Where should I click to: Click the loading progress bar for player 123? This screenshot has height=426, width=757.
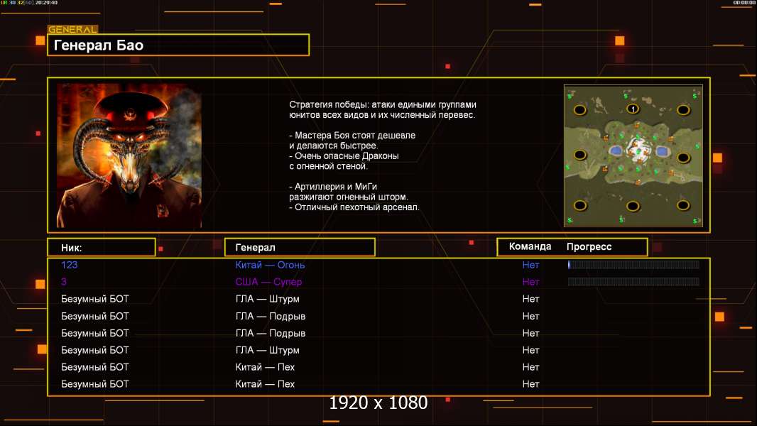click(633, 264)
